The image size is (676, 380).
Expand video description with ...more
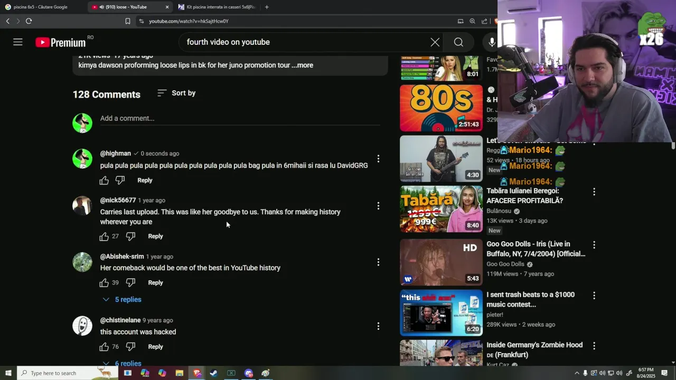point(302,65)
